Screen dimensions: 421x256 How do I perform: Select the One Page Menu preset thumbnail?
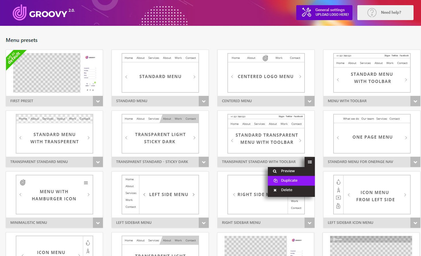372,134
